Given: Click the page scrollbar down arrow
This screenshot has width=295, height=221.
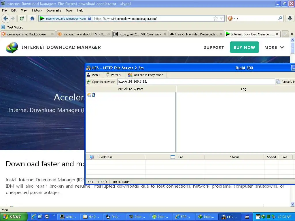Looking at the screenshot, I should tap(292, 204).
